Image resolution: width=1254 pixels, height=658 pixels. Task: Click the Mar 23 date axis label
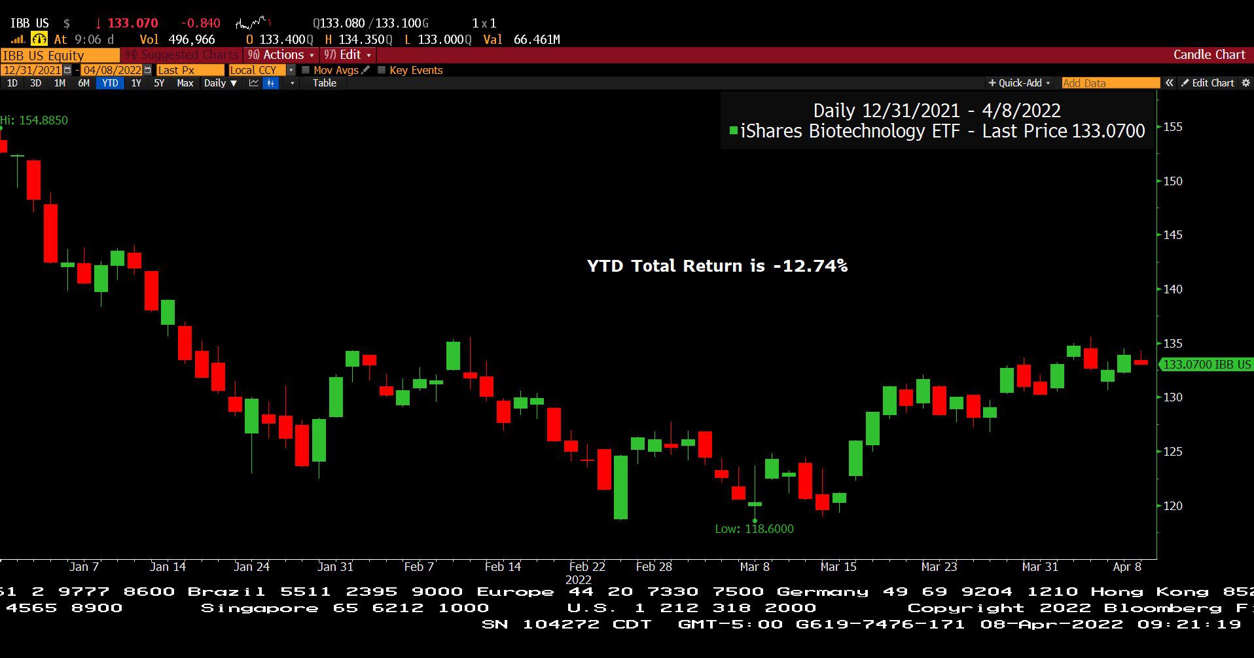click(x=939, y=567)
